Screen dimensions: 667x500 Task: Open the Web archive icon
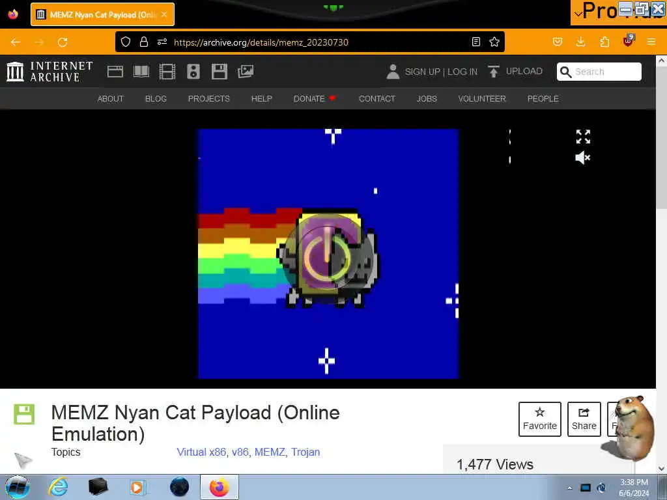115,72
